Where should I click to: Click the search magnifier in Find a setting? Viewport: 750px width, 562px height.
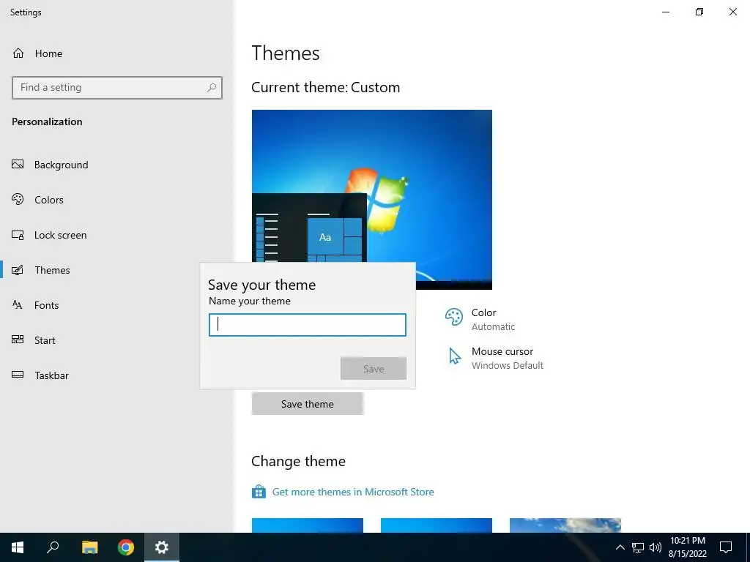point(212,88)
